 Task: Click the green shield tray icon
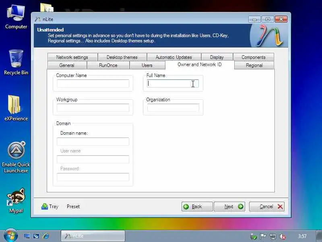(x=254, y=237)
